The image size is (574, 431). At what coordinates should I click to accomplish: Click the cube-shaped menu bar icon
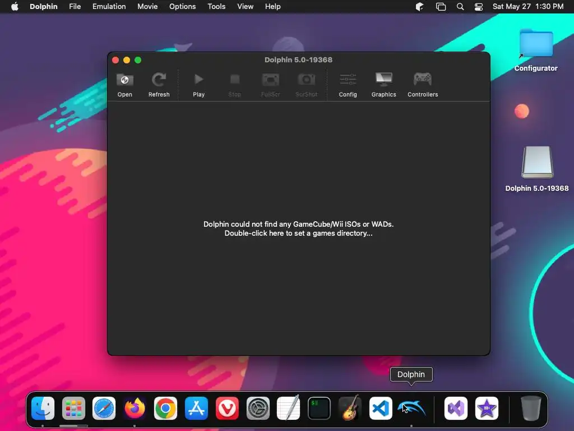click(x=419, y=7)
